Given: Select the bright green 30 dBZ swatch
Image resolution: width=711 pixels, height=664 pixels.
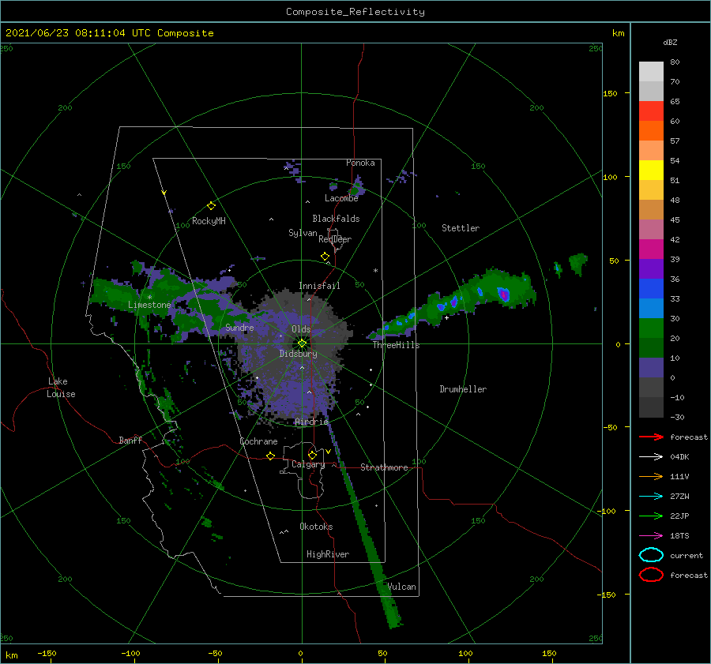Looking at the screenshot, I should tap(651, 328).
